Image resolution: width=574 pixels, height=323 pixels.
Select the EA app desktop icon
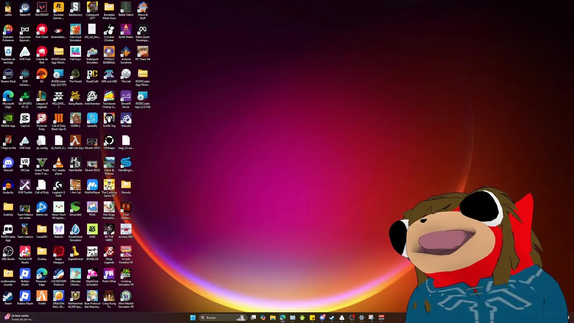point(42,76)
